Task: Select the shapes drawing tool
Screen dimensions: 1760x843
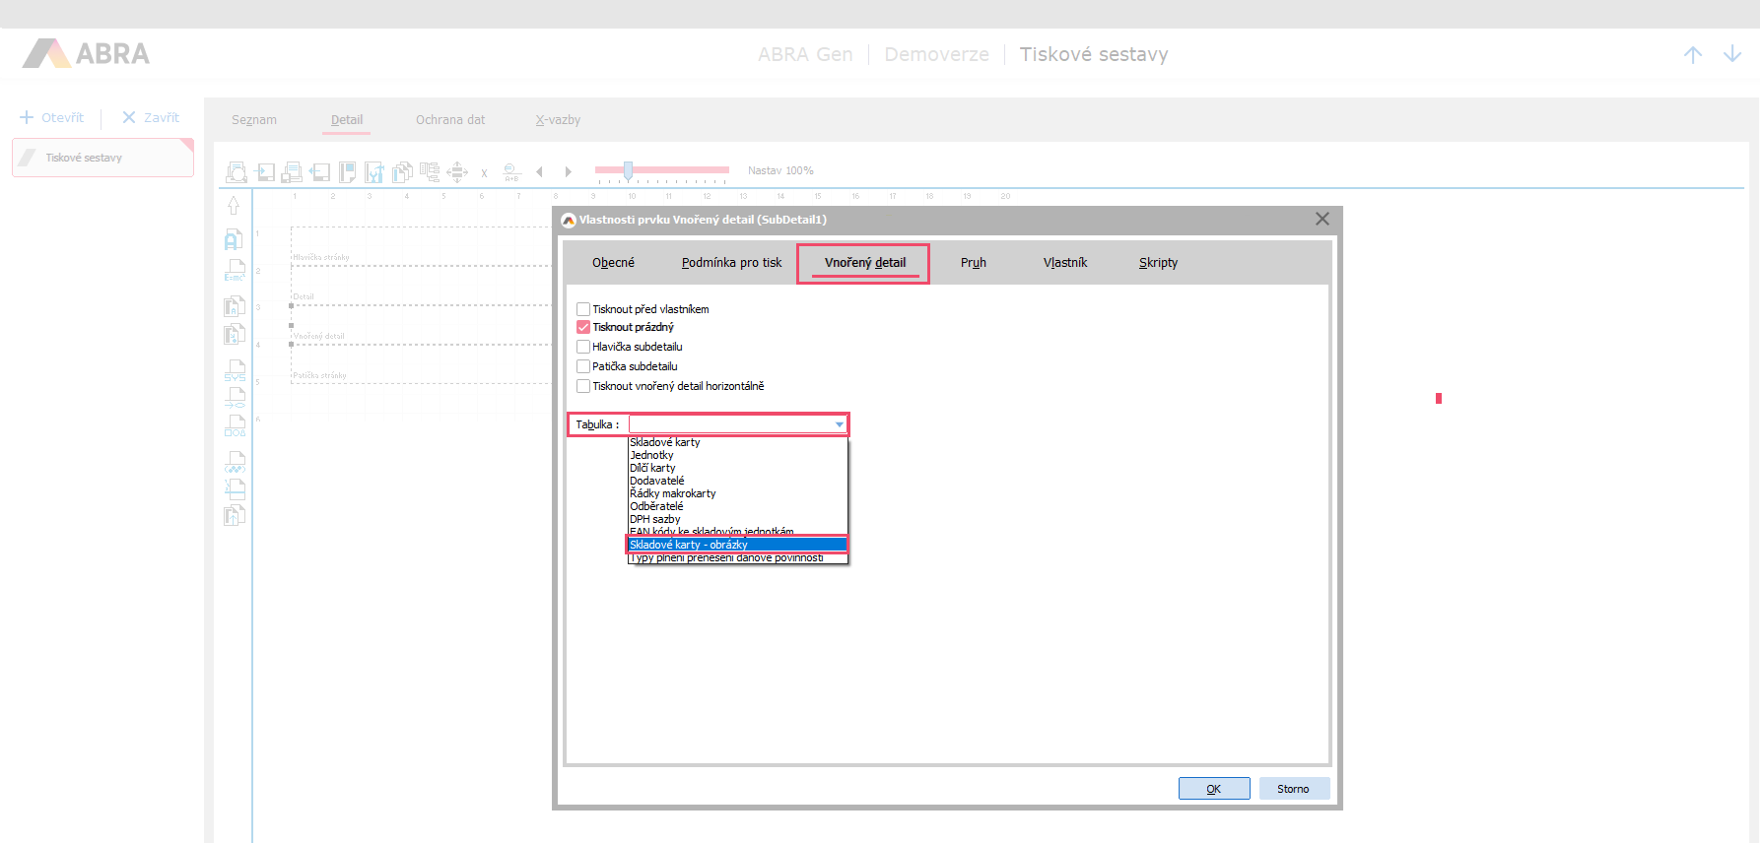Action: [x=235, y=426]
